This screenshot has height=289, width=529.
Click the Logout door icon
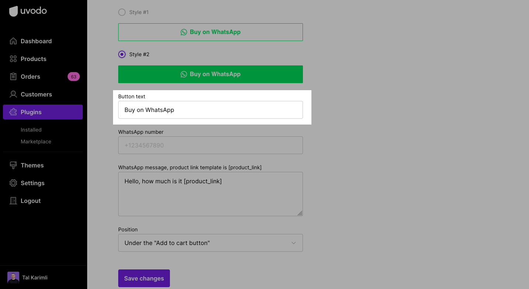coord(13,201)
